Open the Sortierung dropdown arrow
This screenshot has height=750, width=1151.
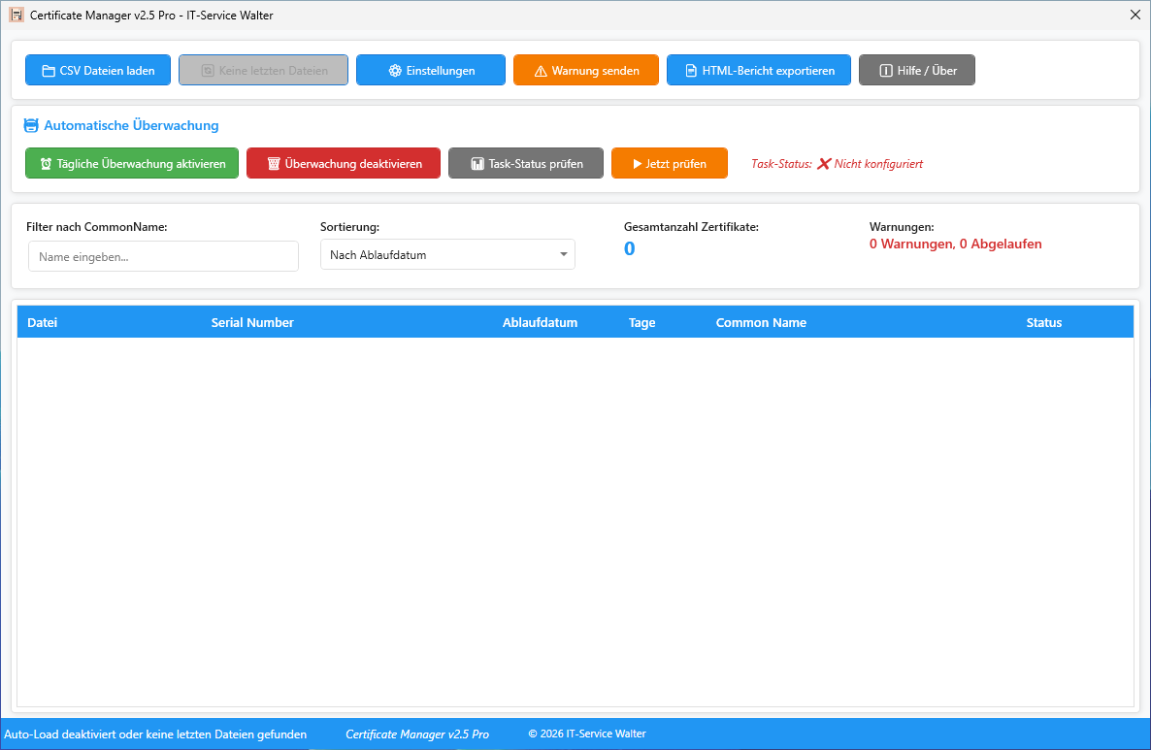563,255
